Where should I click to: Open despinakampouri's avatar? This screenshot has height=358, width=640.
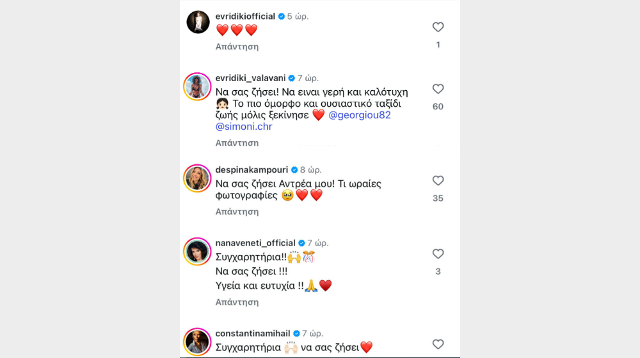click(x=198, y=178)
